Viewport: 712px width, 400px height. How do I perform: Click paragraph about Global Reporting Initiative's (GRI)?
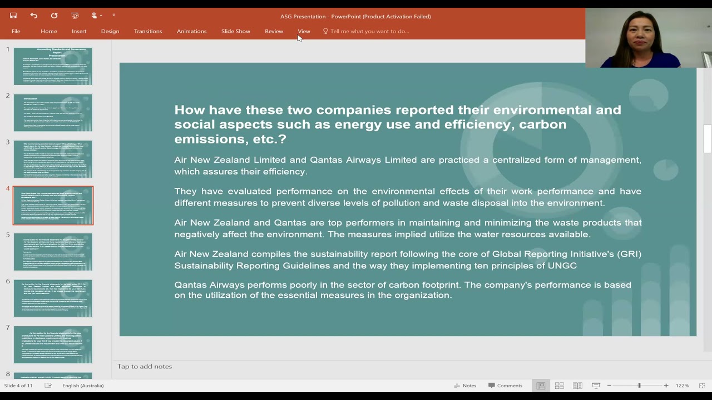tap(408, 259)
